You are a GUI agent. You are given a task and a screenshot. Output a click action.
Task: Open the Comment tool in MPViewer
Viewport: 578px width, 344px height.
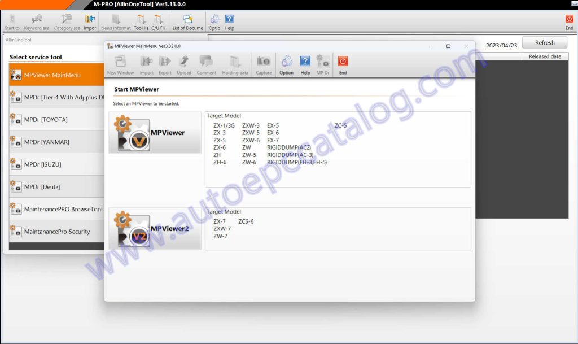206,63
